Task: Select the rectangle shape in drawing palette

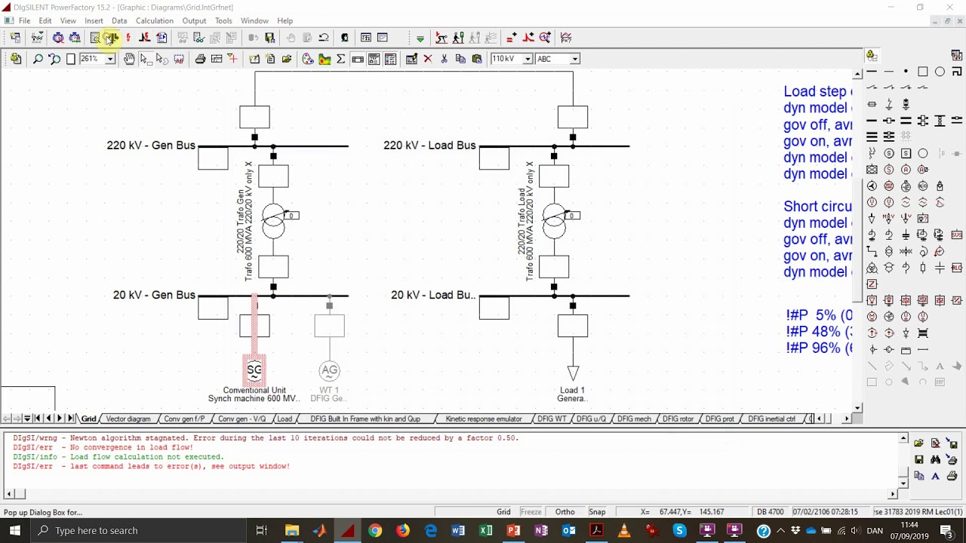Action: [923, 72]
